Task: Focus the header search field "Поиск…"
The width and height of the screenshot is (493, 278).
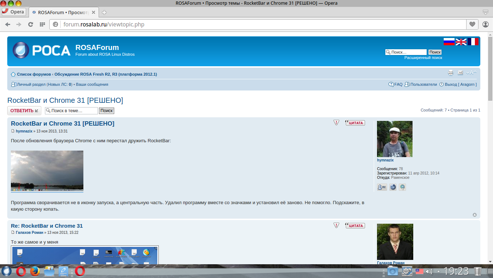Action: (406, 52)
